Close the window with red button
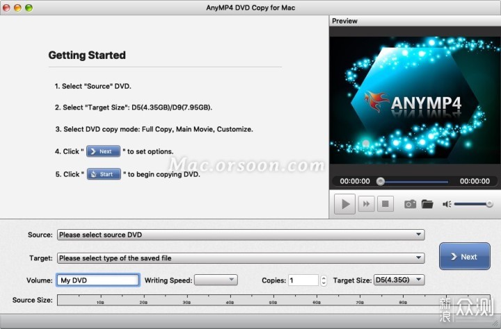The image size is (501, 329). coord(6,8)
